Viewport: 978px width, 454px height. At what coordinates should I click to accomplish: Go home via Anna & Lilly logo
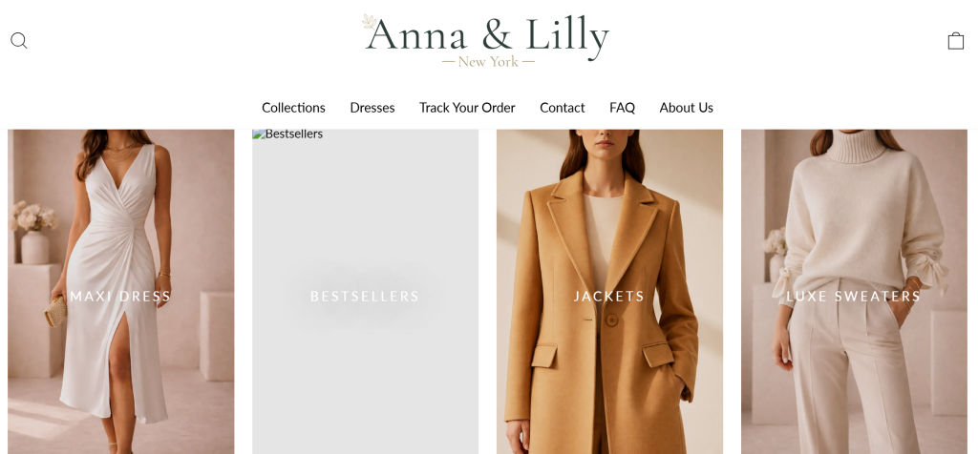coord(486,40)
